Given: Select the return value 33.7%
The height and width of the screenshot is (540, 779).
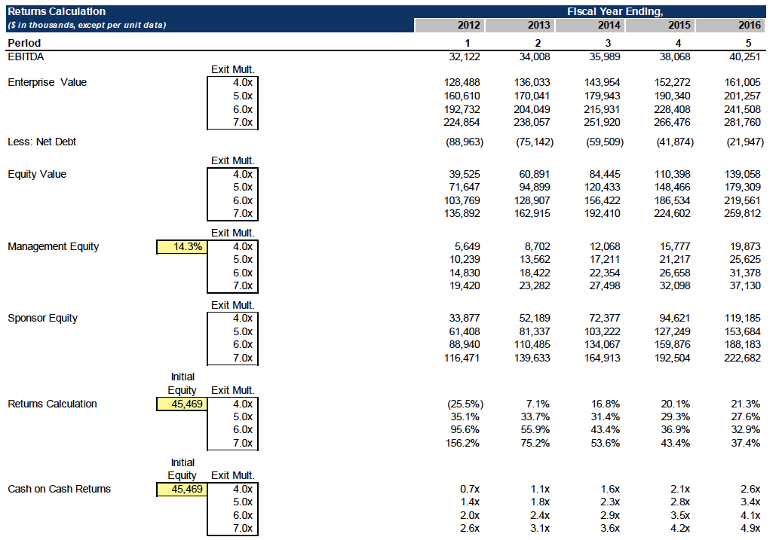Looking at the screenshot, I should click(x=535, y=417).
